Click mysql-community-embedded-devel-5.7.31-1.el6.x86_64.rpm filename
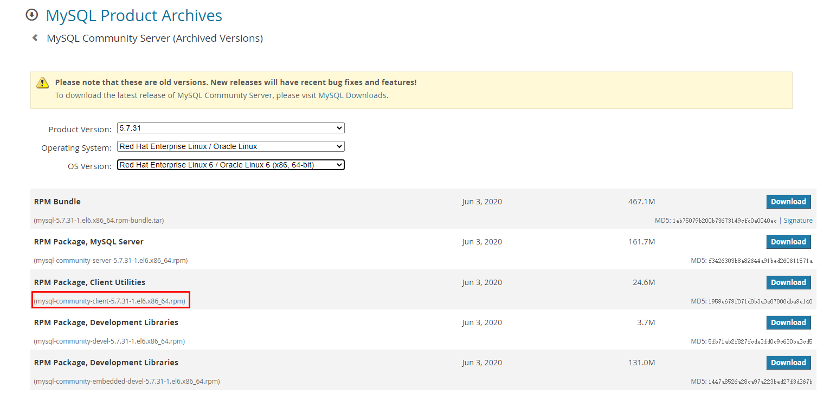This screenshot has height=394, width=817. pos(127,382)
